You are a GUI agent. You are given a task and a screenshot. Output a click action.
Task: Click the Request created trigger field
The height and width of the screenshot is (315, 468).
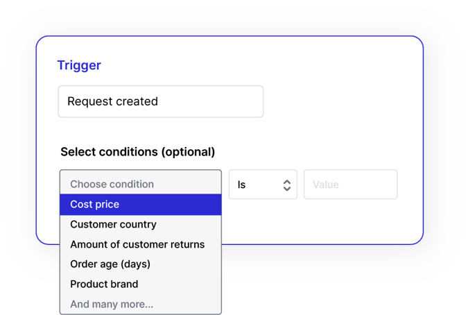pos(160,101)
